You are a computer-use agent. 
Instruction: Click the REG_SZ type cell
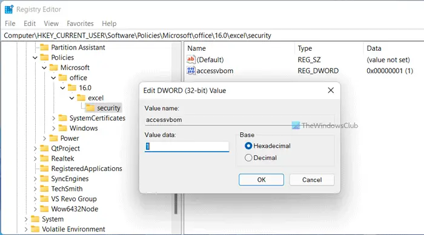point(309,60)
